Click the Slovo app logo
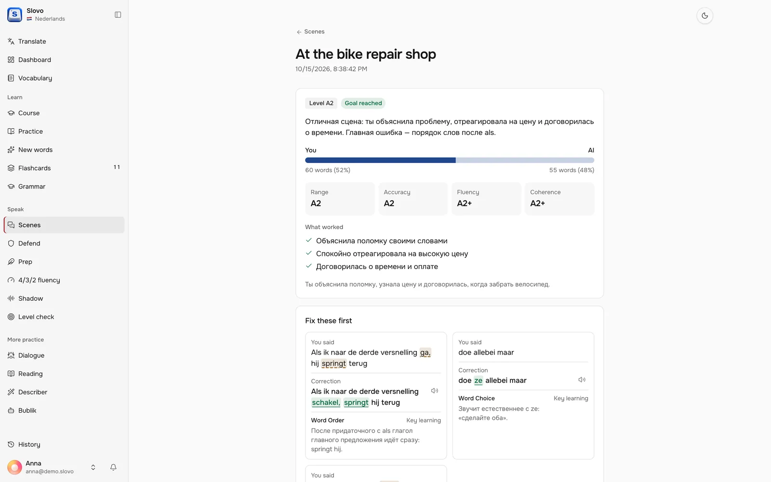The height and width of the screenshot is (482, 771). click(14, 15)
